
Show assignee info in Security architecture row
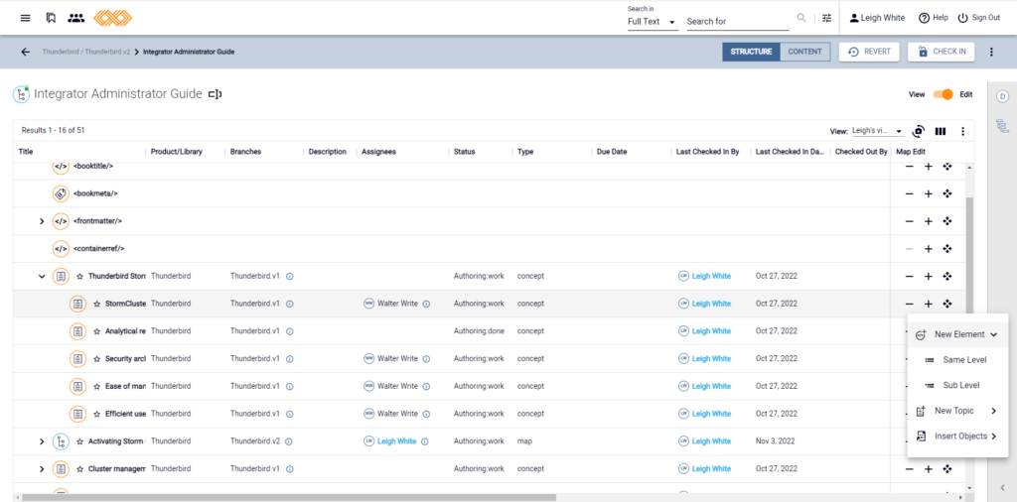pos(427,358)
